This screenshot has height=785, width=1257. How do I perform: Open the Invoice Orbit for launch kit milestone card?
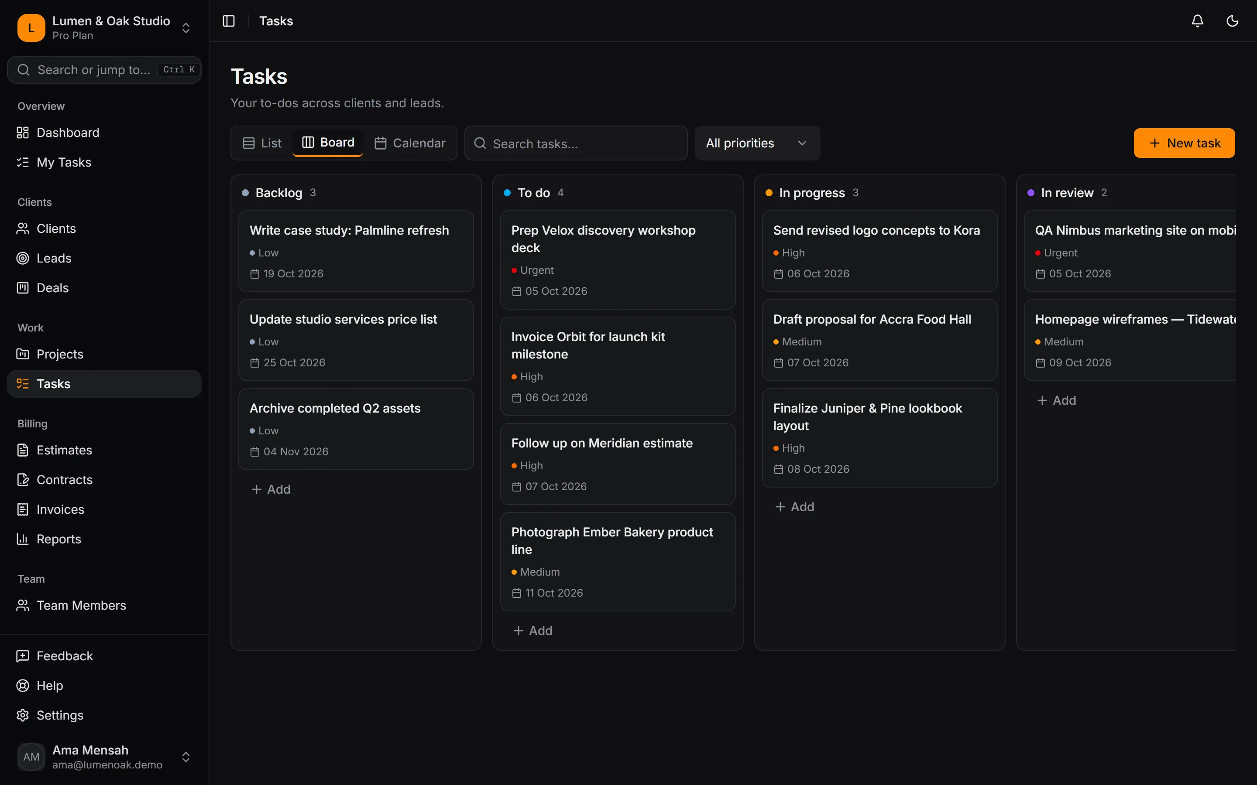coord(618,366)
